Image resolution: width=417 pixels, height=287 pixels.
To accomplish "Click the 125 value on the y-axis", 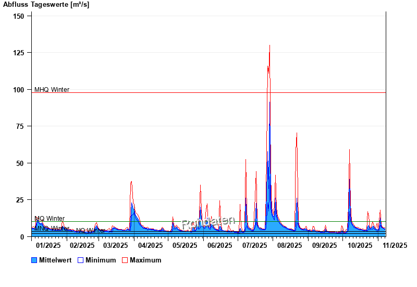I will 19,53.
